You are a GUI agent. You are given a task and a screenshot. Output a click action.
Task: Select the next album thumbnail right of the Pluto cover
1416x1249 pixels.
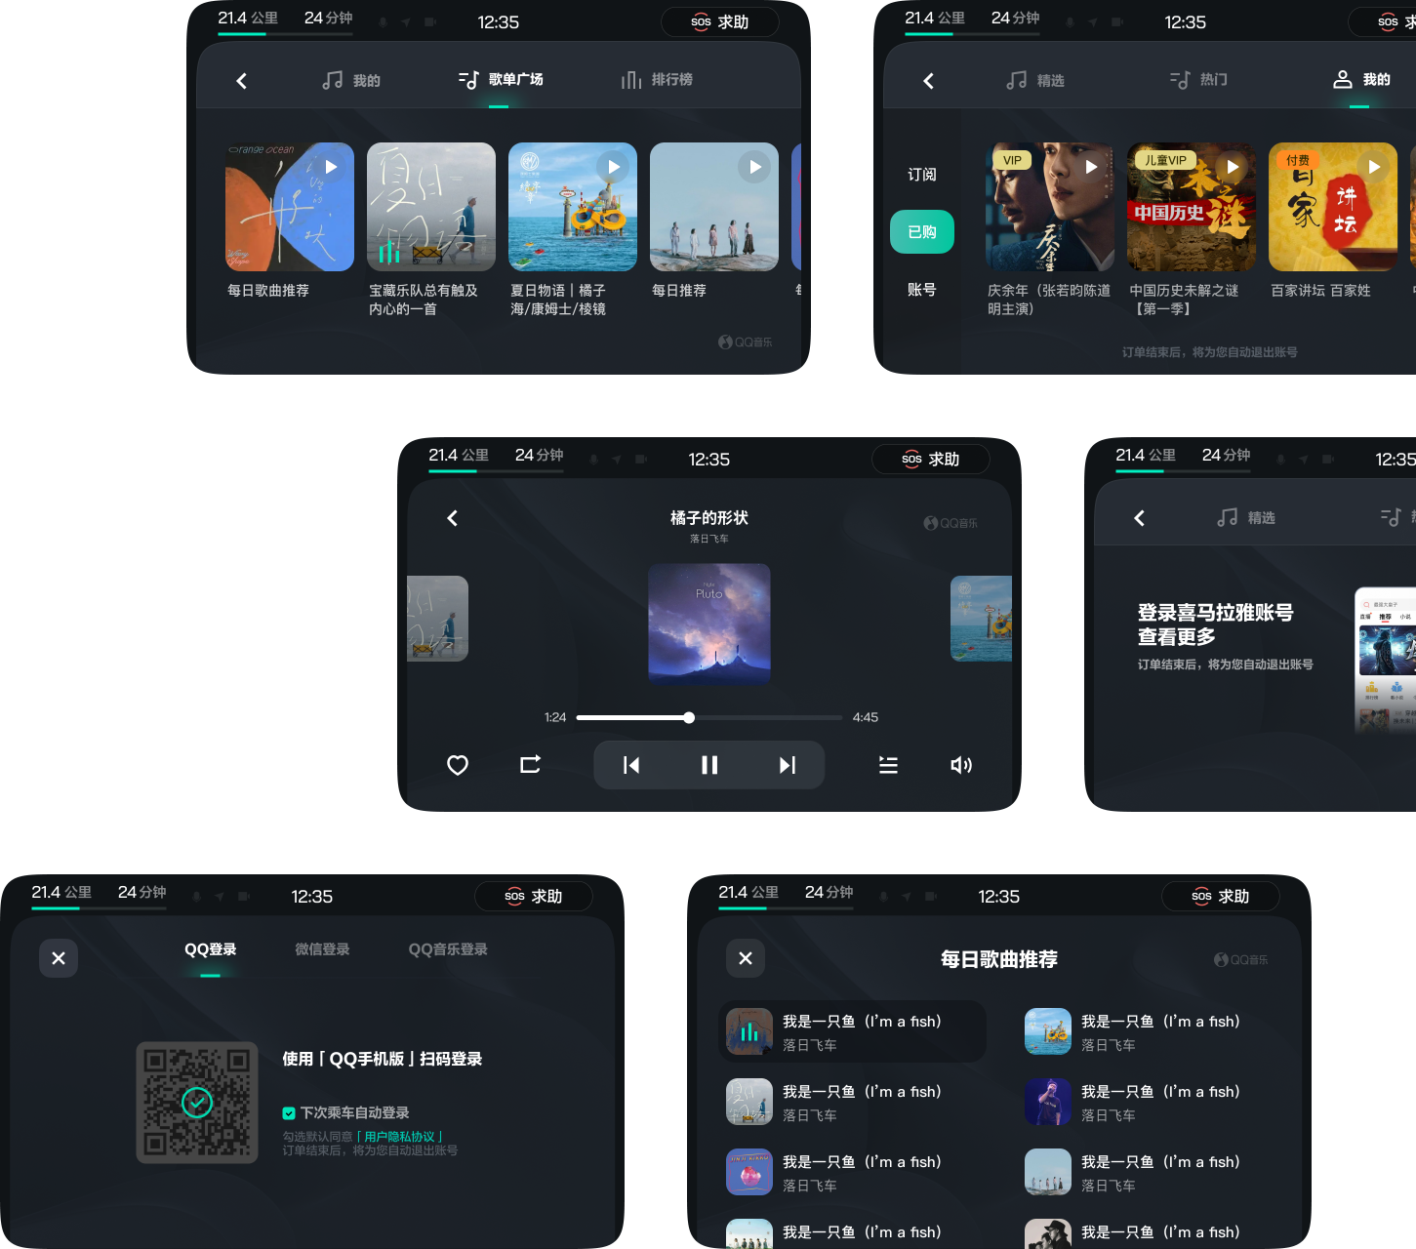[x=981, y=619]
